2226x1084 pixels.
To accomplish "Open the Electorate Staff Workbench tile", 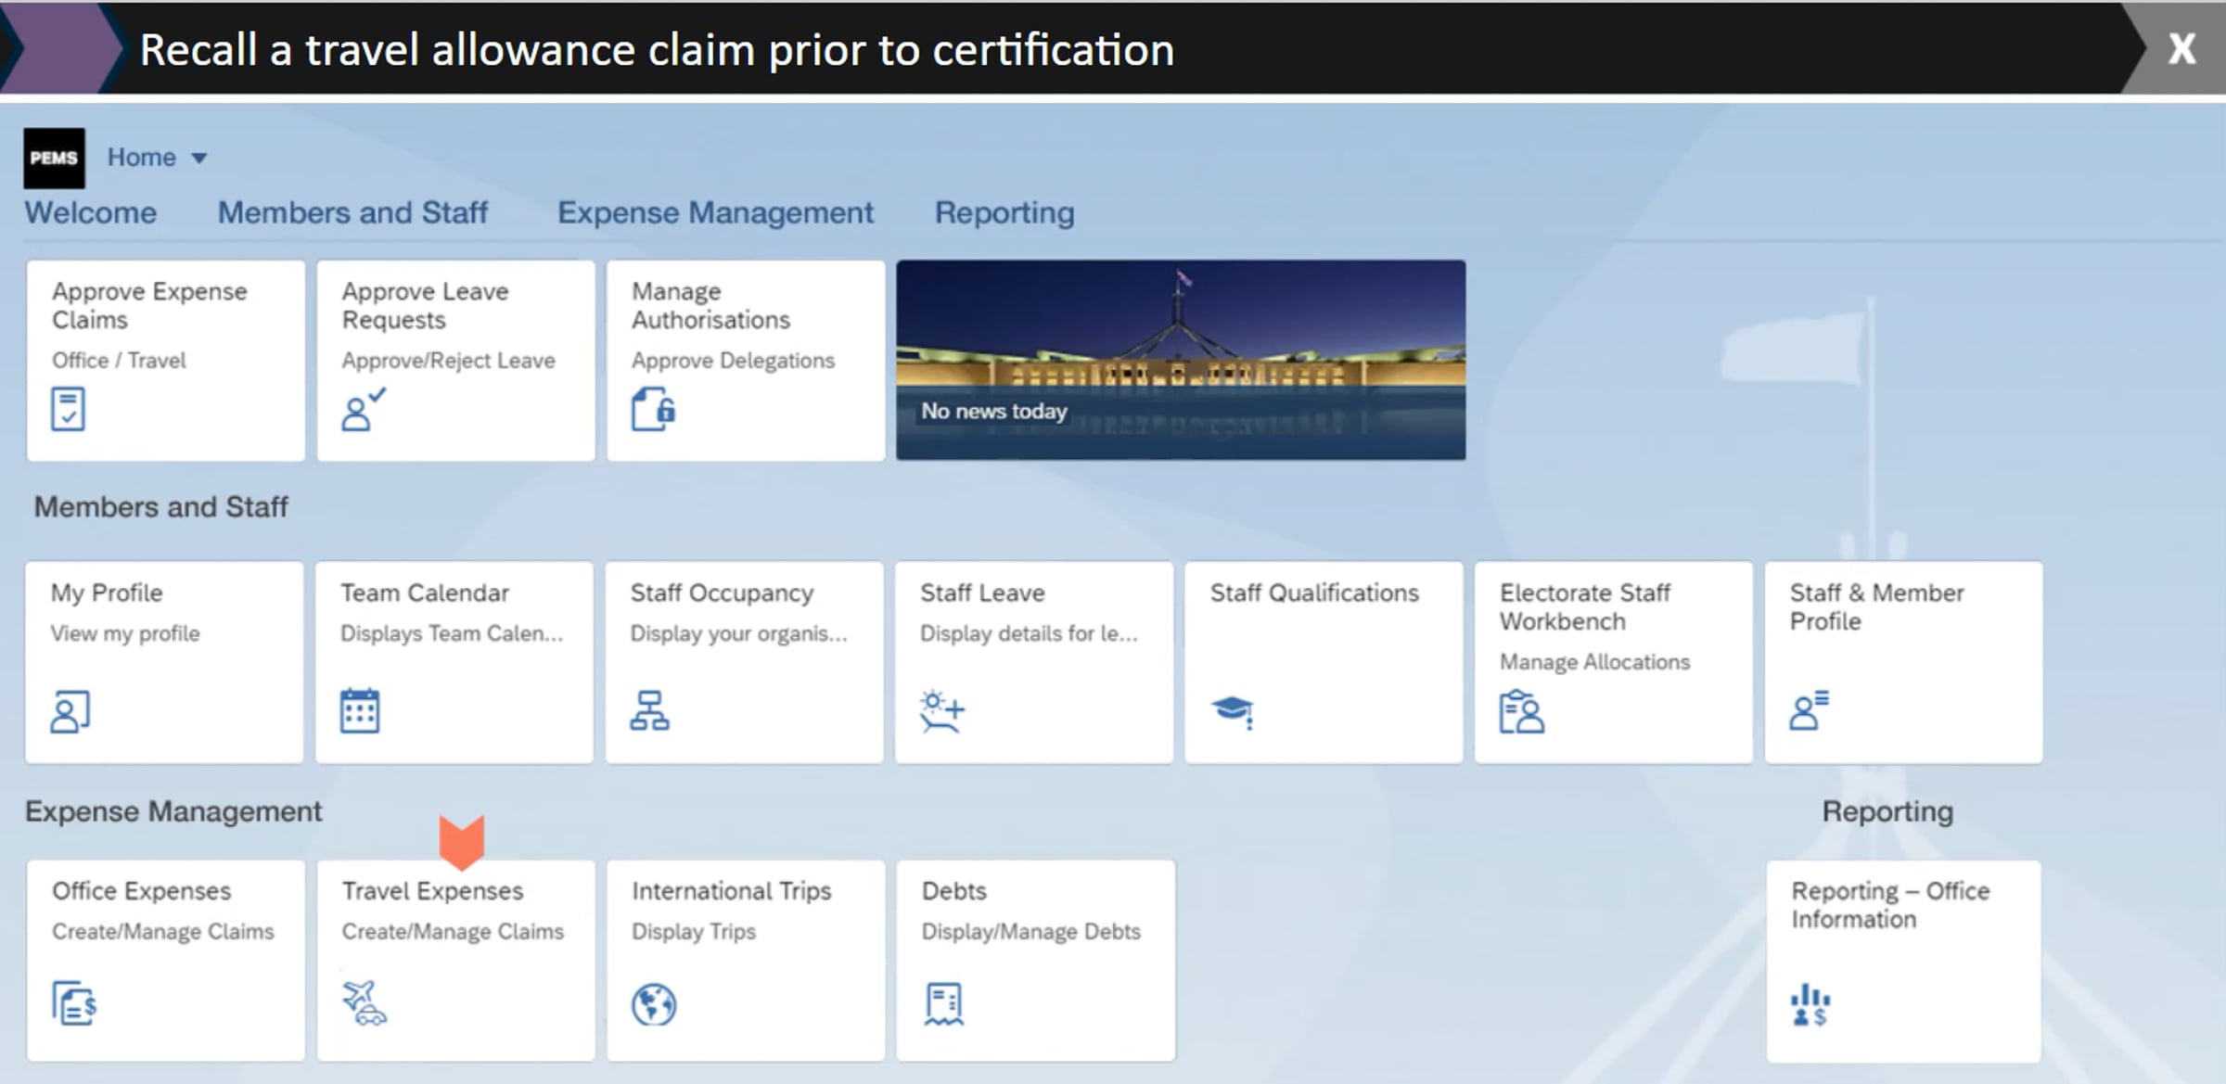I will coord(1613,662).
